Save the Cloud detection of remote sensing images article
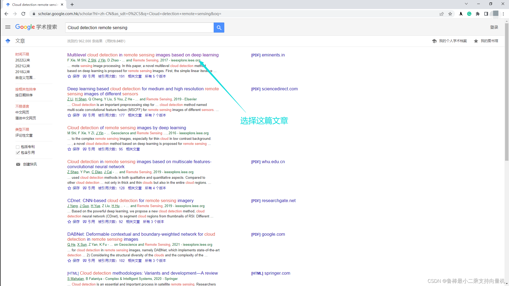The image size is (509, 286). 73,149
